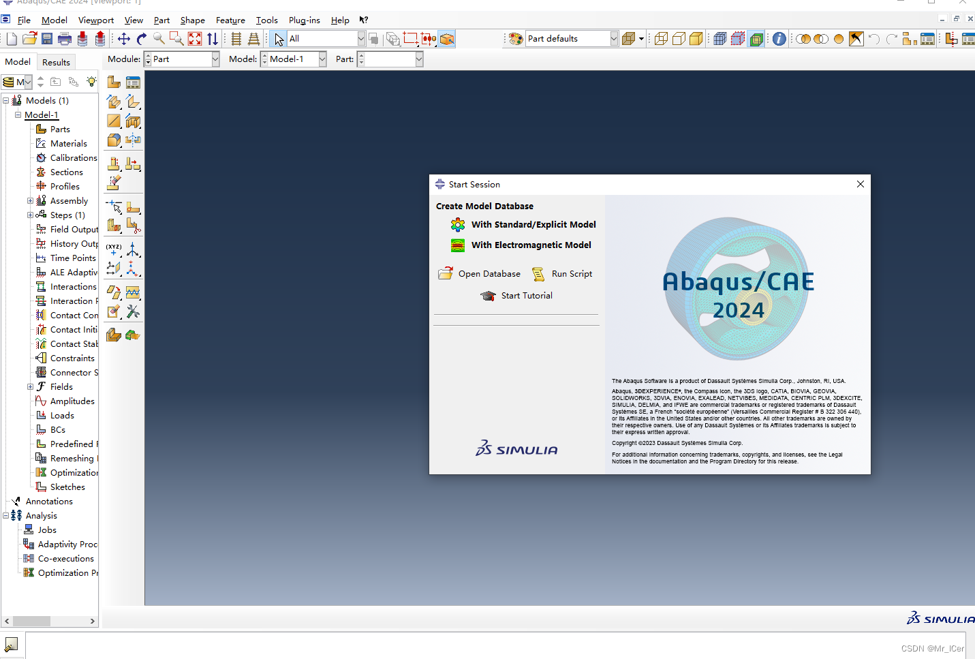975x659 pixels.
Task: Click the context help arrow icon
Action: (364, 20)
